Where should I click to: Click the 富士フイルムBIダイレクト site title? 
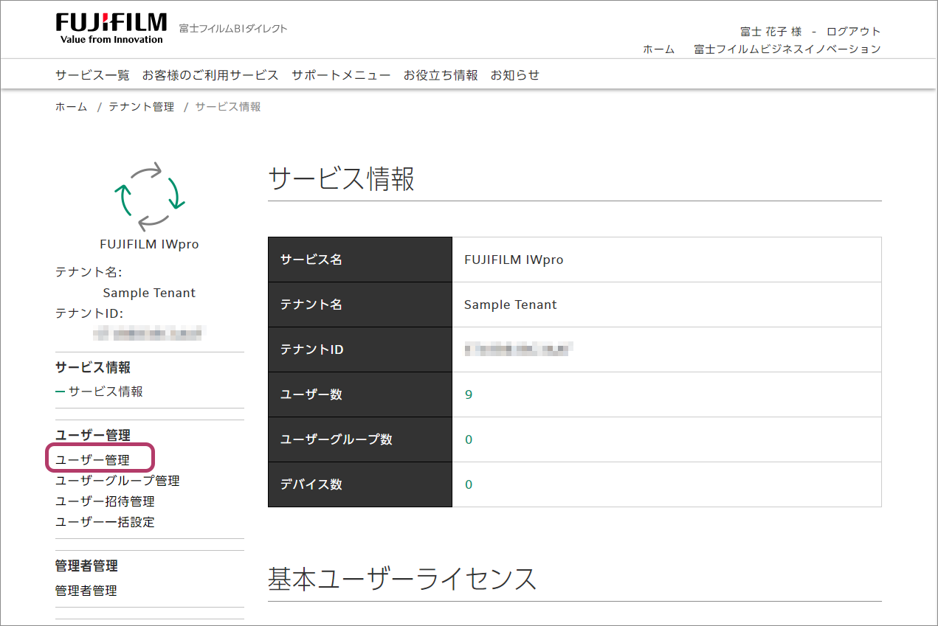(233, 29)
